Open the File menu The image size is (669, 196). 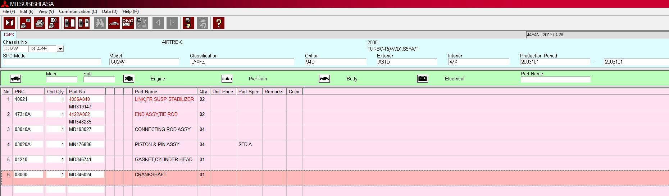[9, 11]
